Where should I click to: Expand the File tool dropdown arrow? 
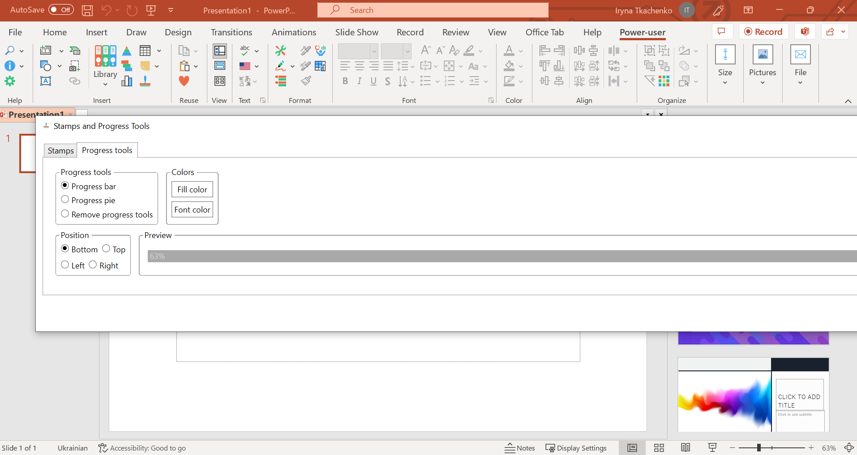[801, 83]
